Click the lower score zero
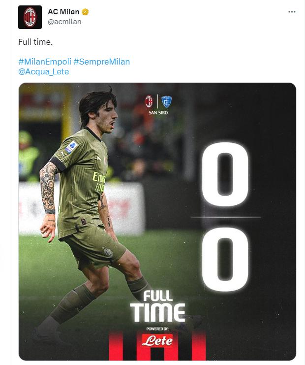The image size is (305, 365). pos(225,263)
